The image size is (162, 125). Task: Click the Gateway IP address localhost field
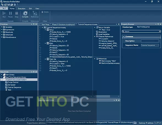point(158,123)
